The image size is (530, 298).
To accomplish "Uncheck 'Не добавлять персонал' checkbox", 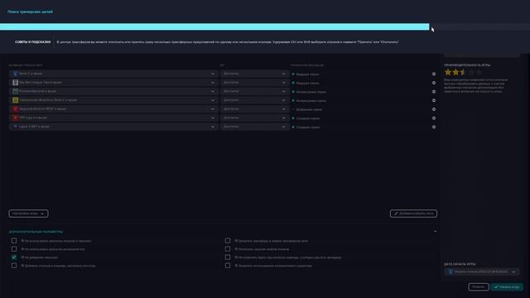I will [x=14, y=257].
